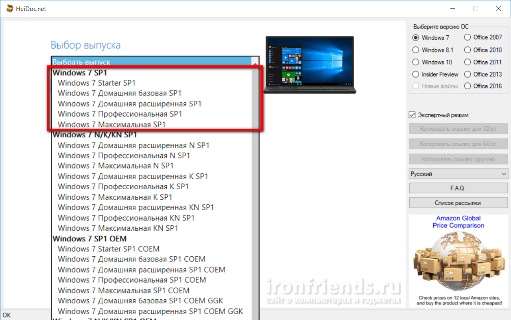511x320 pixels.
Task: Choose Windows 7 Домашняя базовая SP1 COEM
Action: click(x=151, y=259)
